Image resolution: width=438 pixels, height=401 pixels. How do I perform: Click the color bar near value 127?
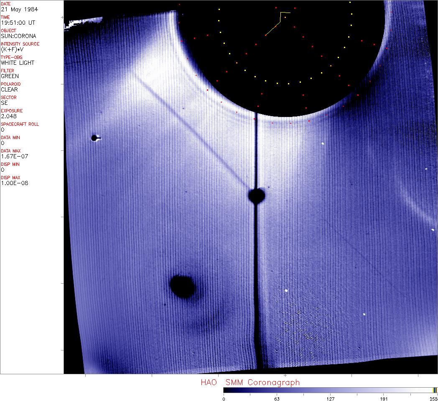(x=330, y=390)
